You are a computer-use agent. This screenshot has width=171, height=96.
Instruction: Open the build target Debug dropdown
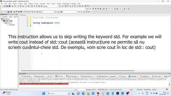(x=50, y=6)
